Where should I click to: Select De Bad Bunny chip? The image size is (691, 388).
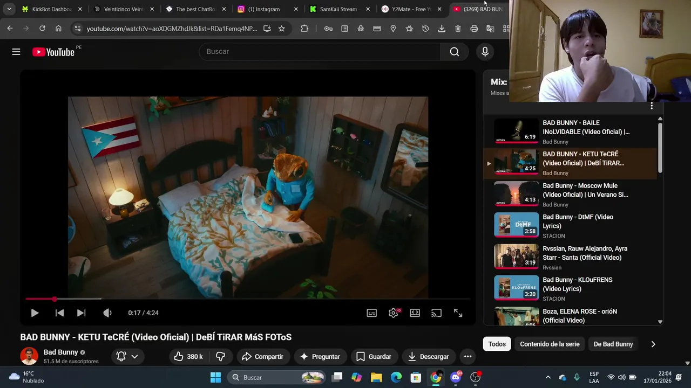tap(613, 344)
